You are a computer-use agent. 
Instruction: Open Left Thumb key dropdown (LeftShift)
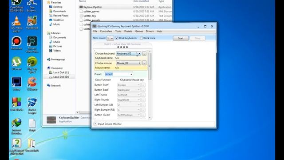coord(129,95)
